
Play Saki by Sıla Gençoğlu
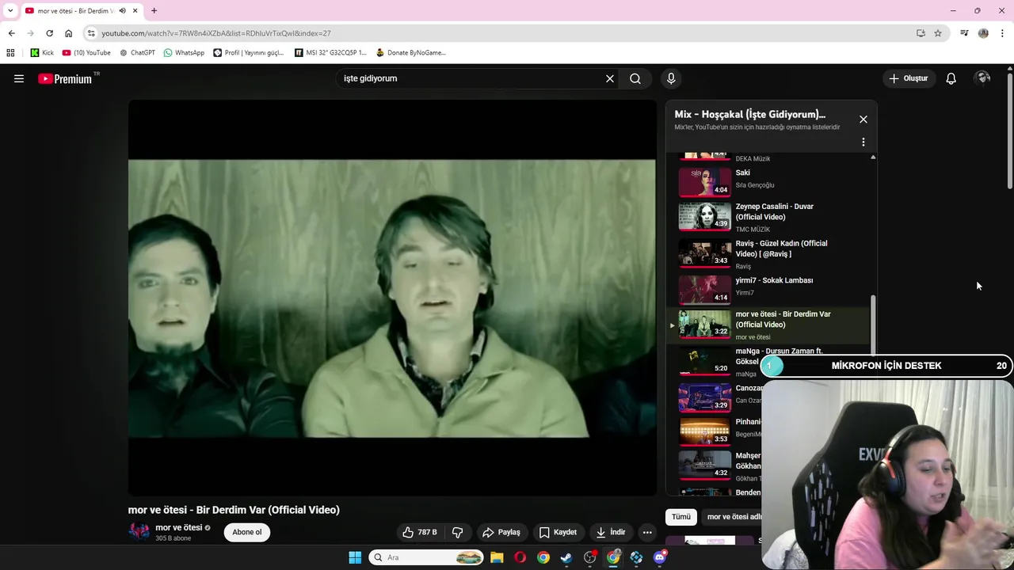tap(768, 181)
